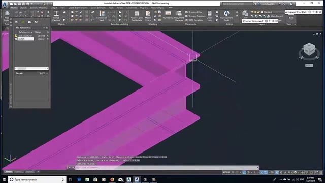Screen dimensions: 325x183
Task: Expand the Layers panel dropdown
Action: pyautogui.click(x=263, y=24)
